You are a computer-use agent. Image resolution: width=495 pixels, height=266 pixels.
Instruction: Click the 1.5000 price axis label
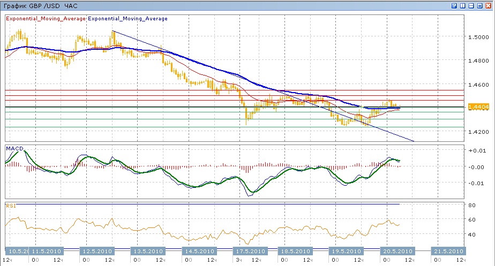pyautogui.click(x=478, y=37)
